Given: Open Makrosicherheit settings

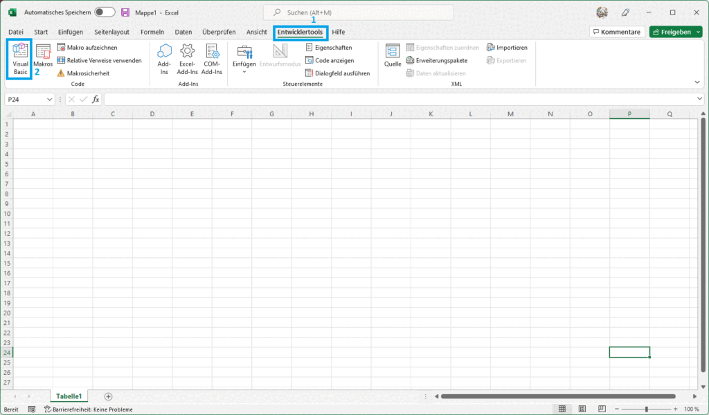Looking at the screenshot, I should click(83, 73).
